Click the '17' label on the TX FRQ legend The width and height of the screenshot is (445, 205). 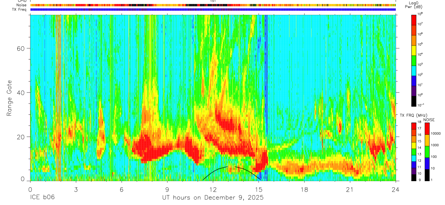coord(420,128)
